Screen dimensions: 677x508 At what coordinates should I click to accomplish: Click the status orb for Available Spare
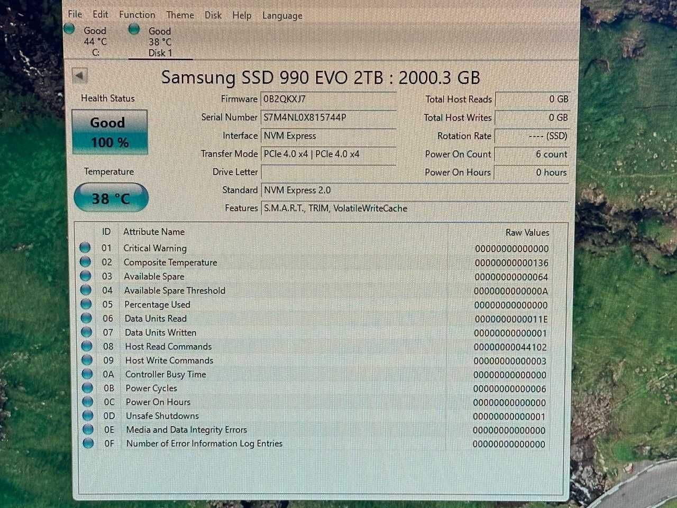point(85,276)
